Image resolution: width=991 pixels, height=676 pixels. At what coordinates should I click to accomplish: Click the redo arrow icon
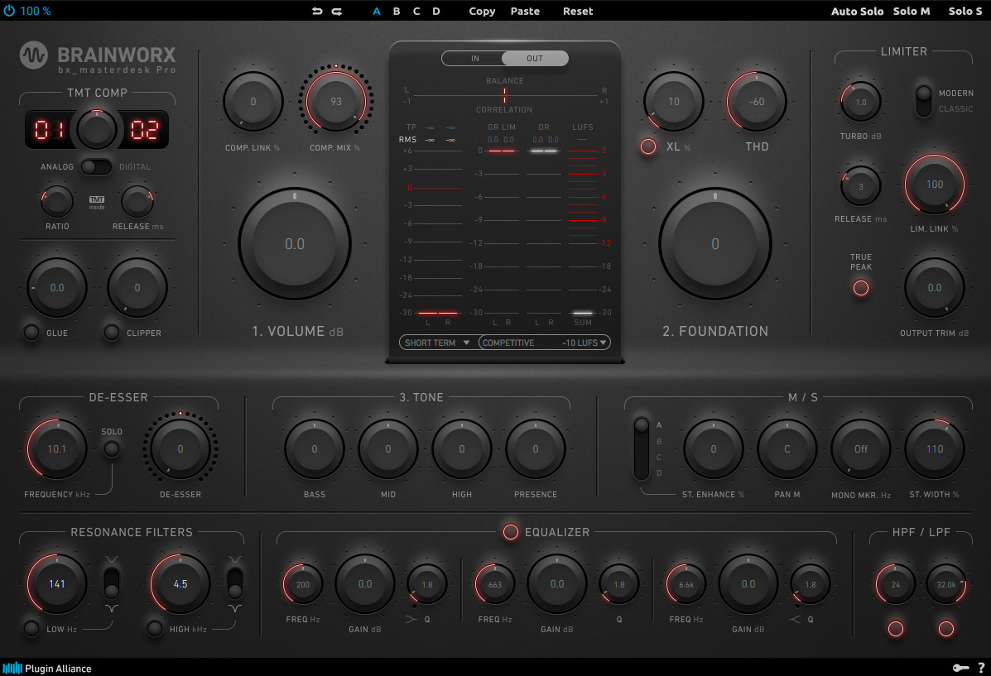click(x=337, y=12)
